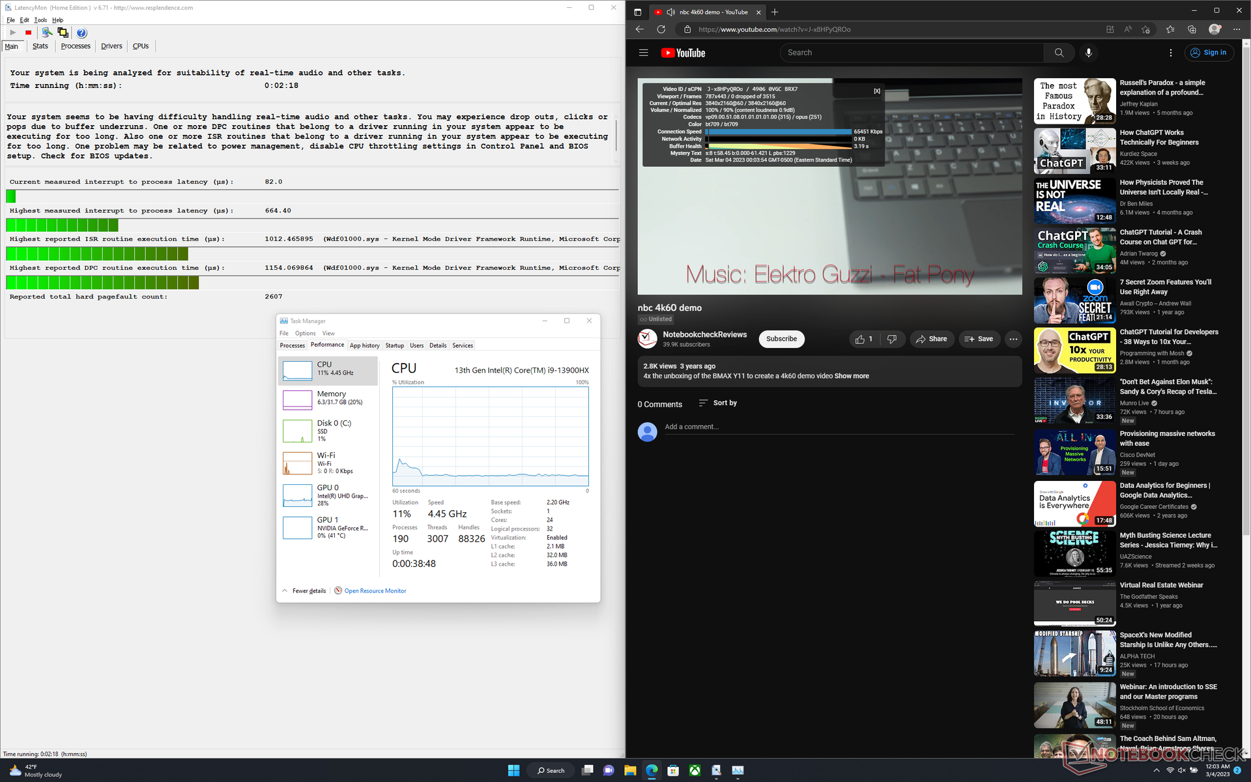
Task: Start voice search with the microphone icon
Action: 1088,53
